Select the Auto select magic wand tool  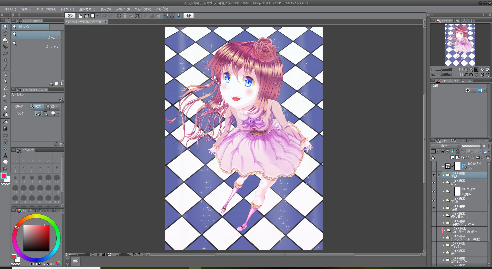[x=5, y=60]
